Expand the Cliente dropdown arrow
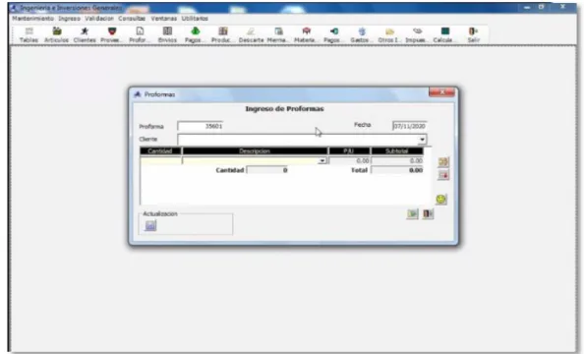This screenshot has height=354, width=584. click(x=422, y=140)
